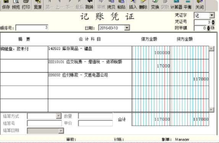Click the 凭证号 number field
Image resolution: width=219 pixels, height=143 pixels.
(x=203, y=22)
